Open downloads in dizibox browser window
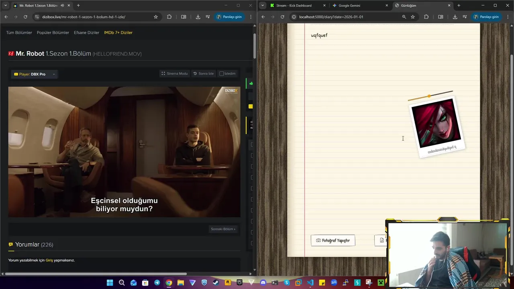 tap(198, 17)
